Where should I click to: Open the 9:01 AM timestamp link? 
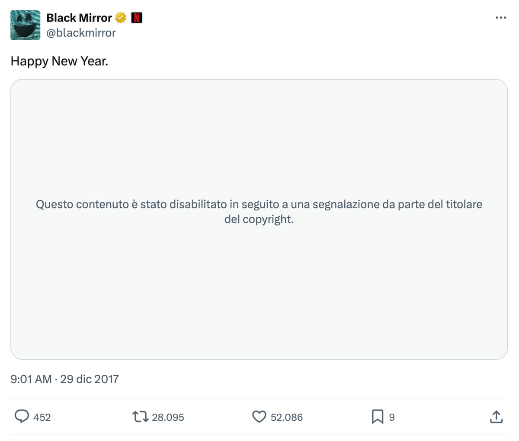[31, 379]
